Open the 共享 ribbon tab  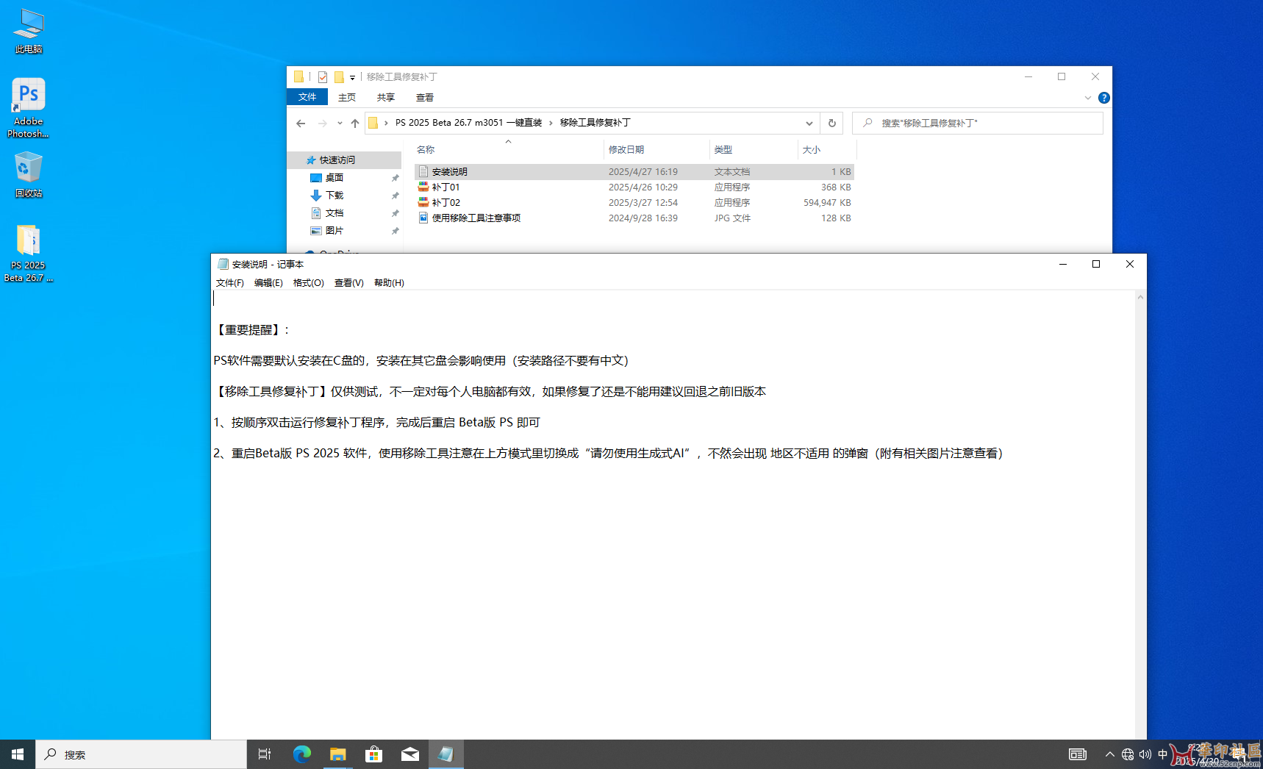tap(386, 97)
